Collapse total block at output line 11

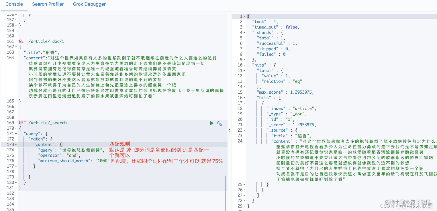coord(244,71)
